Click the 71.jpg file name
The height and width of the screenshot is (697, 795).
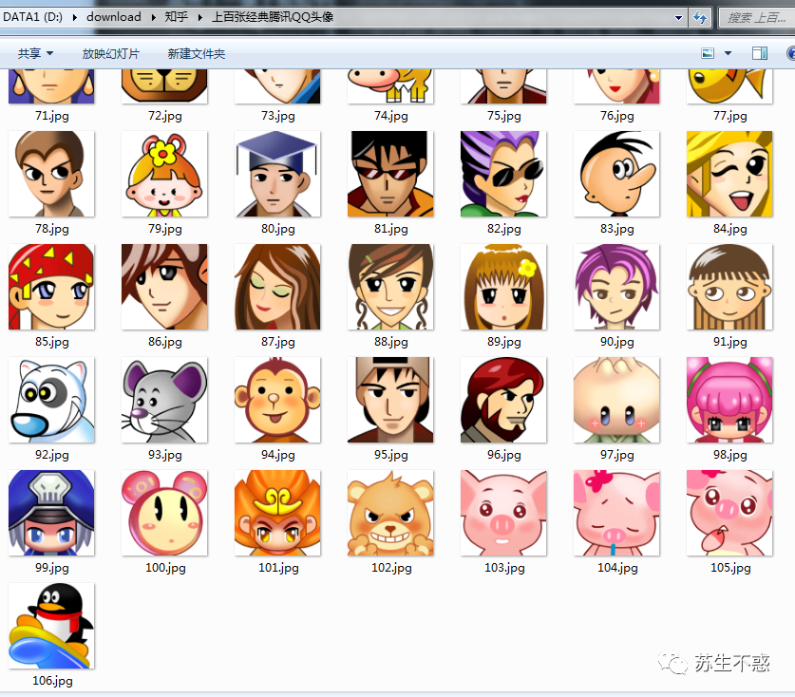tap(51, 116)
